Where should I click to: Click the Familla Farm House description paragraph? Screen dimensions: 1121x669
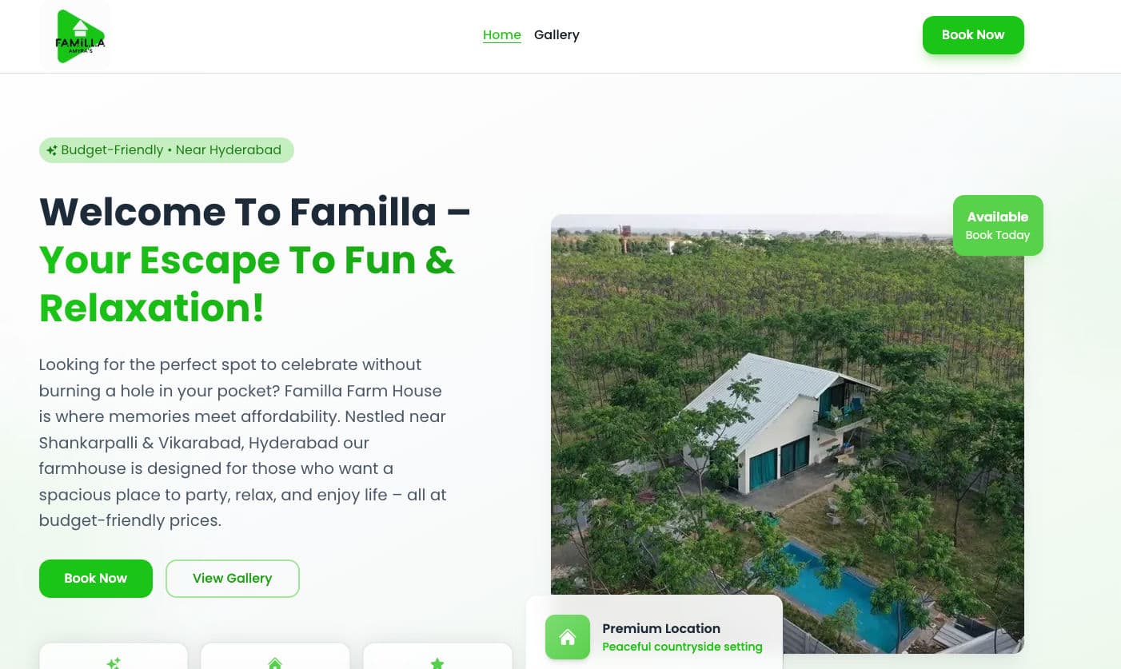[243, 442]
